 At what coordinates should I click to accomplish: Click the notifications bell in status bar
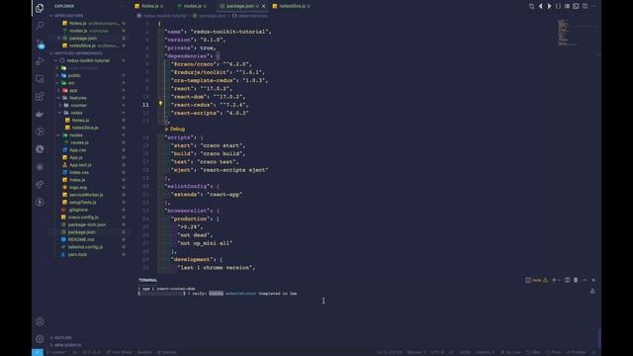pos(593,352)
